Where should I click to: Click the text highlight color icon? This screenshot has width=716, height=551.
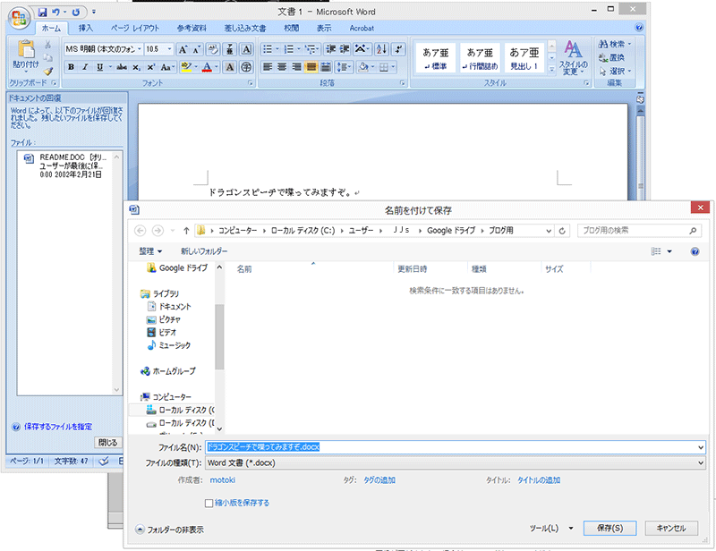pyautogui.click(x=186, y=67)
